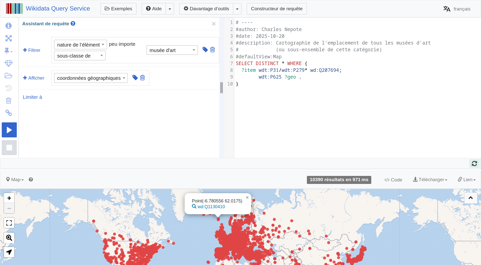Open the nature de l'élément dropdown
Viewport: 481px width, 265px height.
tap(80, 45)
